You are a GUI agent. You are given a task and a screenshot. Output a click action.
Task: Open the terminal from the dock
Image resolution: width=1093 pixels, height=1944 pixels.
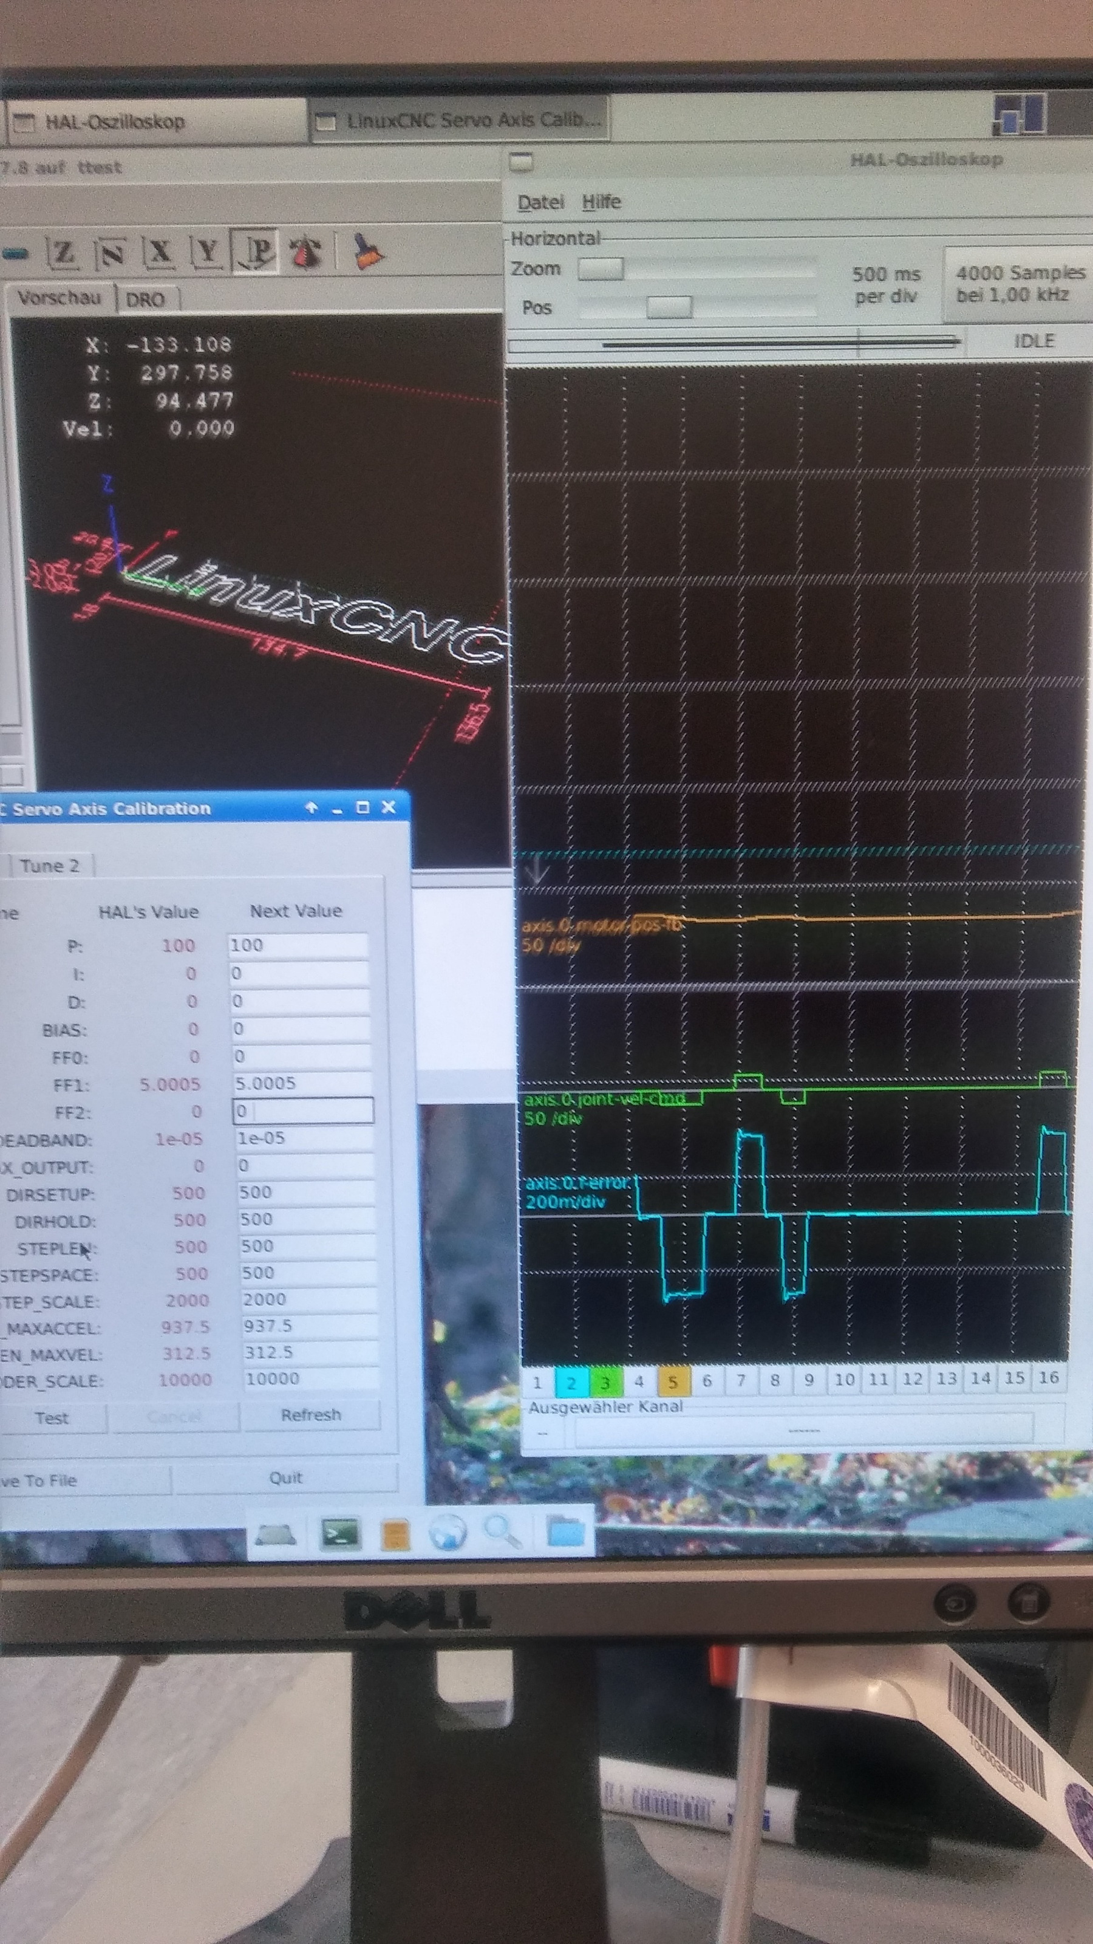pos(340,1533)
